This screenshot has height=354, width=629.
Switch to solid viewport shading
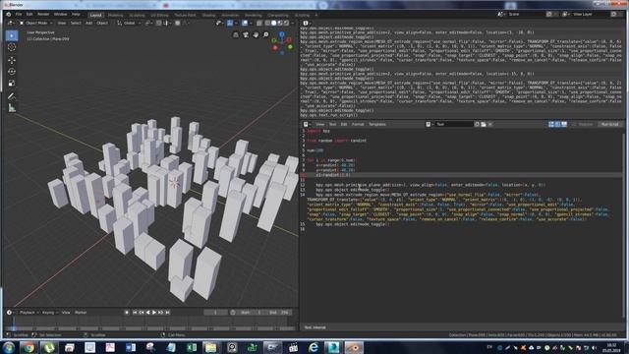click(x=273, y=24)
